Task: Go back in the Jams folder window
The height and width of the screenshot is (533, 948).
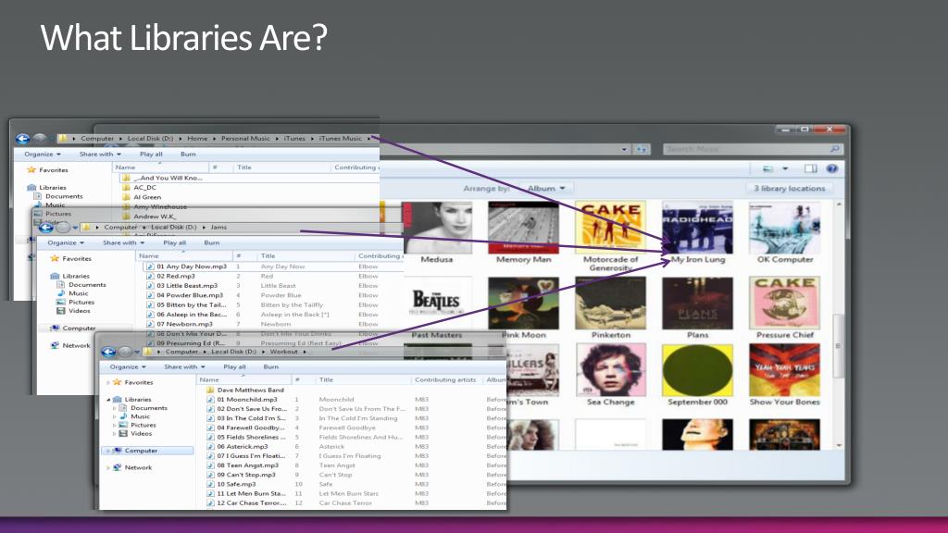Action: [46, 228]
